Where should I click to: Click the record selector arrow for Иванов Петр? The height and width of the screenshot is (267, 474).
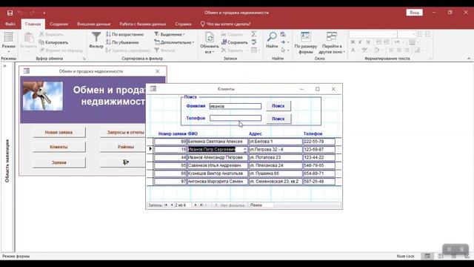[x=150, y=149]
